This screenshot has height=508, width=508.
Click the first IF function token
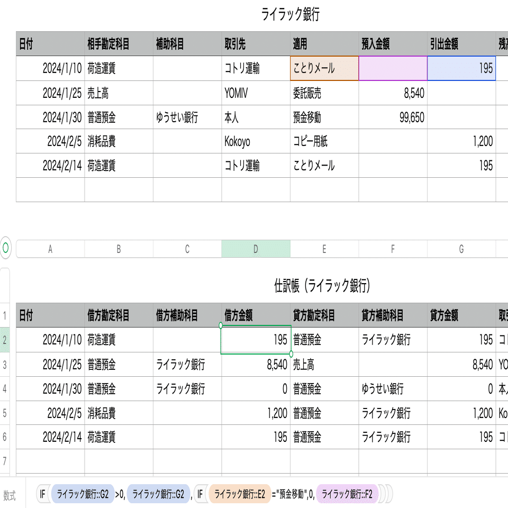[x=42, y=494]
